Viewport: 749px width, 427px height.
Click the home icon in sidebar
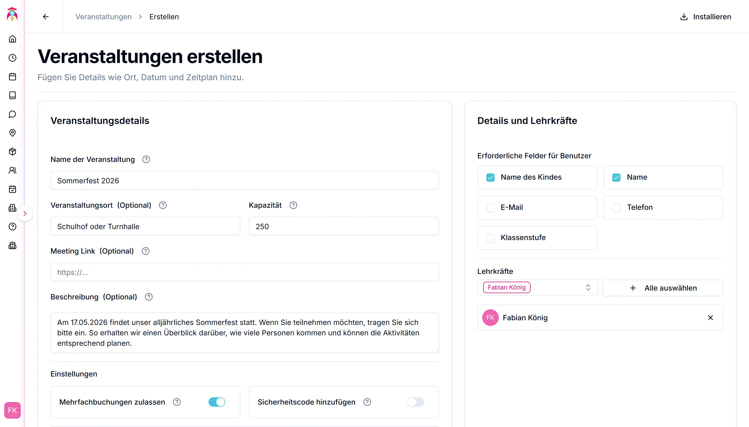[12, 39]
